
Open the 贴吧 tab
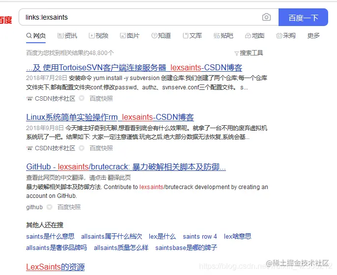click(224, 35)
